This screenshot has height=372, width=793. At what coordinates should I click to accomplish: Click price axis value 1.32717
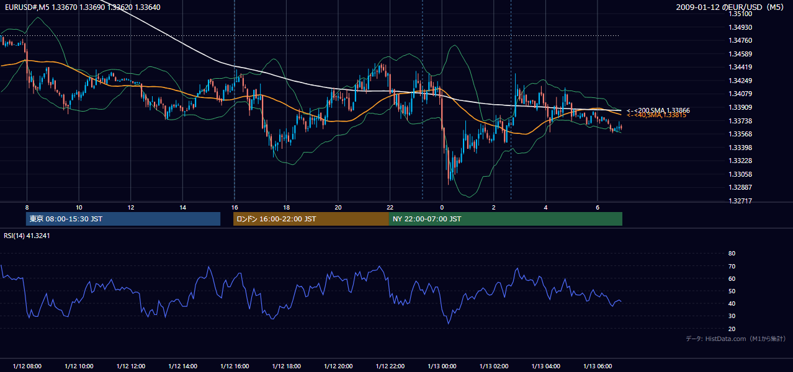coord(741,201)
